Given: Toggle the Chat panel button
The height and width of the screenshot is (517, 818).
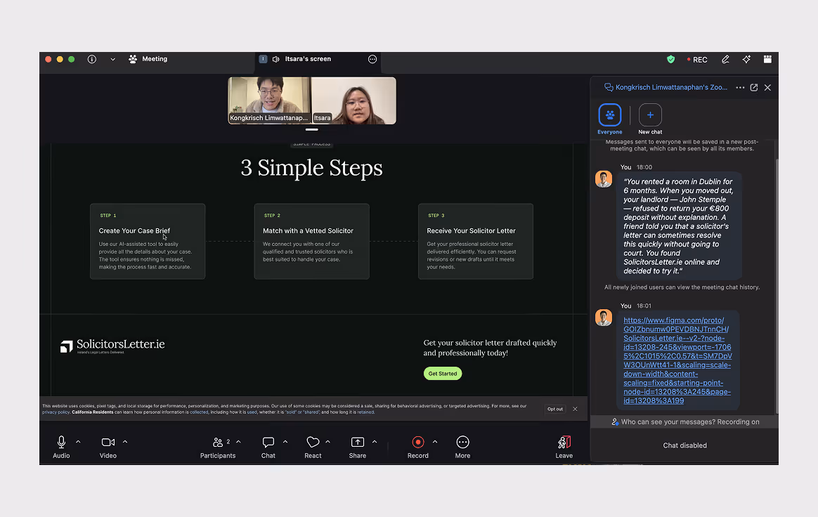Looking at the screenshot, I should [x=268, y=447].
